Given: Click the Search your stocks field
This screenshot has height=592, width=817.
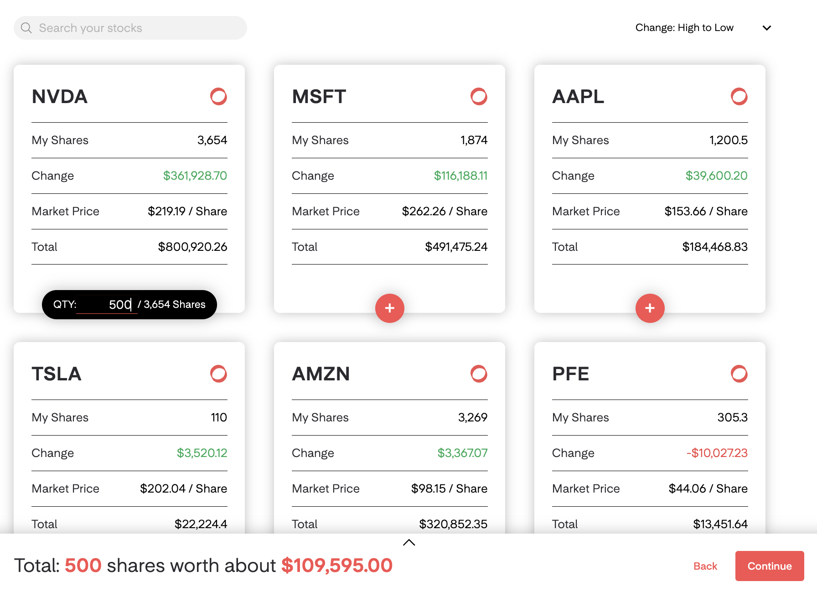Looking at the screenshot, I should pyautogui.click(x=130, y=28).
